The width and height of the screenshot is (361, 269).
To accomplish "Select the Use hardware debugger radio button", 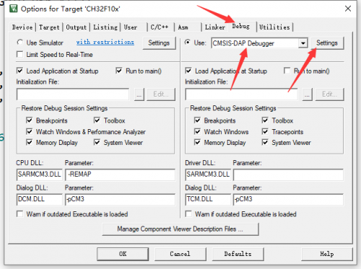I will [x=188, y=43].
